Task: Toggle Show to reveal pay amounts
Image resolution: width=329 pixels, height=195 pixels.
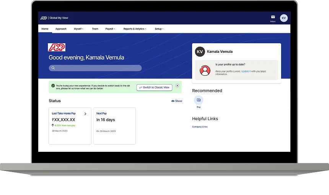Action: pos(177,101)
